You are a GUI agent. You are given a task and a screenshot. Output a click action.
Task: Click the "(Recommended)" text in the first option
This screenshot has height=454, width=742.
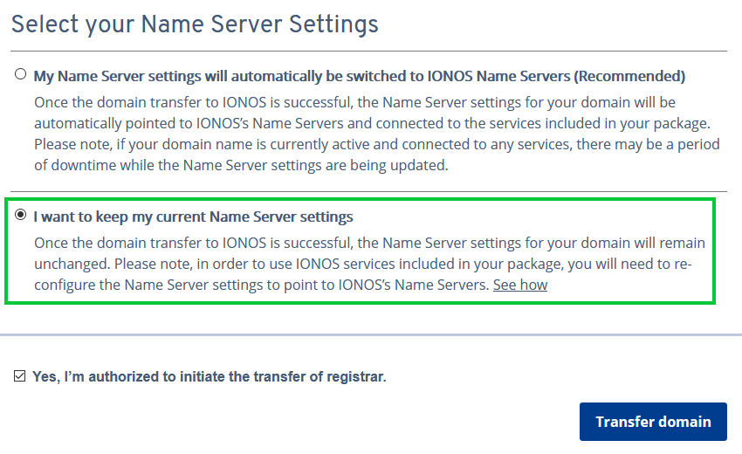click(x=629, y=76)
